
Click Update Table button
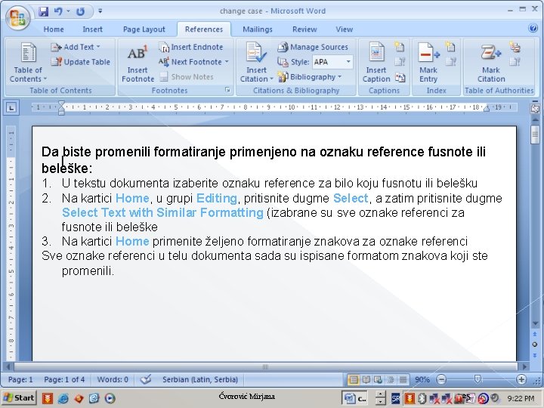click(x=81, y=62)
